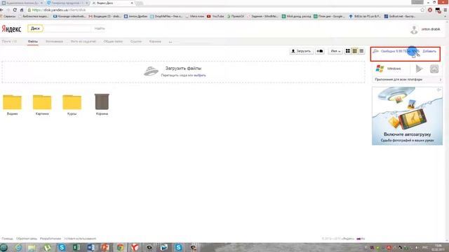Expand the more tabs ellipsis

[x=170, y=42]
